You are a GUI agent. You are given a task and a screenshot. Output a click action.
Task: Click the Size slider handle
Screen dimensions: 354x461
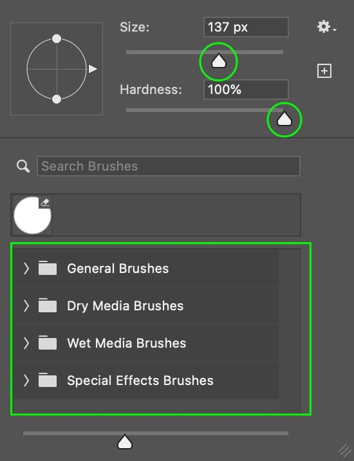[x=218, y=61]
